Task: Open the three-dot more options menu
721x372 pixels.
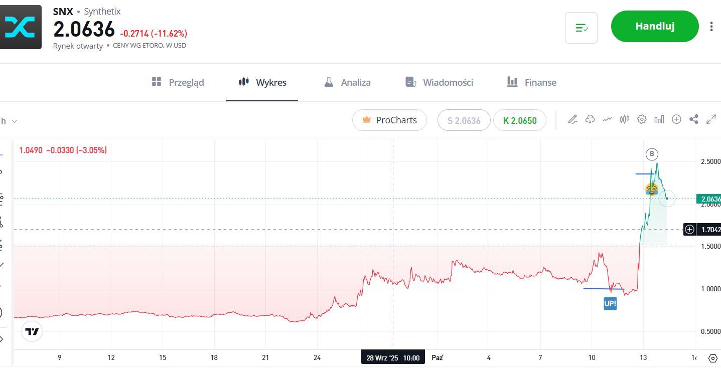Action: (711, 27)
